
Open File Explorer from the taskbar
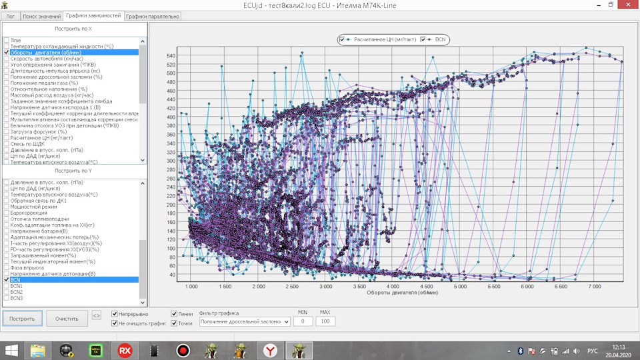tap(38, 349)
